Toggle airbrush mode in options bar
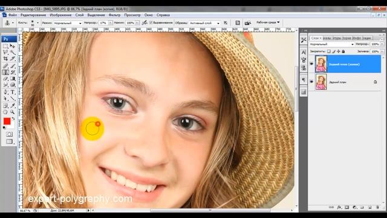 tap(145, 23)
